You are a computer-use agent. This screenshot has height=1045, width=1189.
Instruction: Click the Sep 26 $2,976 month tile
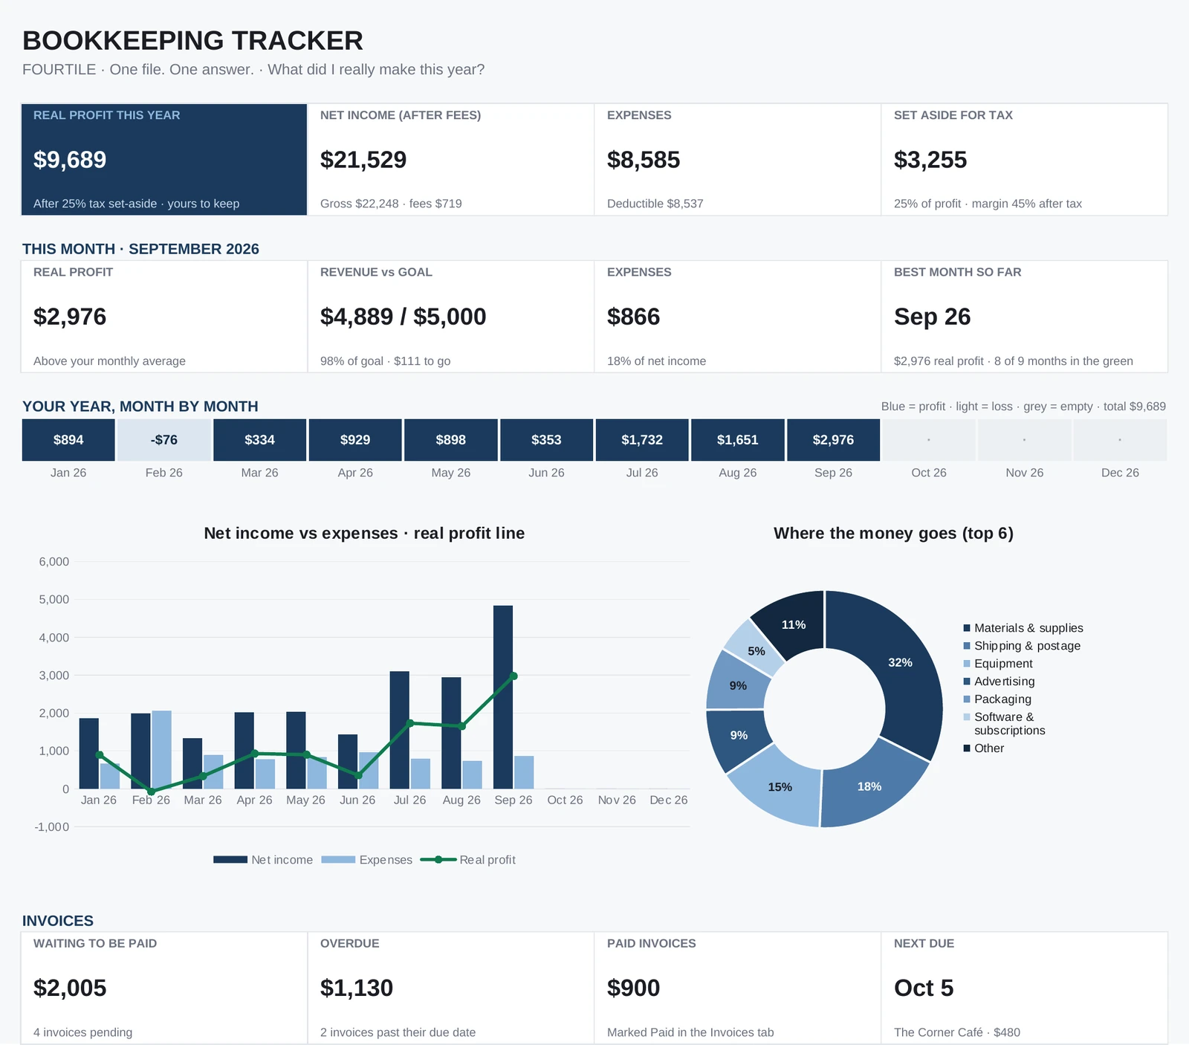[x=833, y=440]
